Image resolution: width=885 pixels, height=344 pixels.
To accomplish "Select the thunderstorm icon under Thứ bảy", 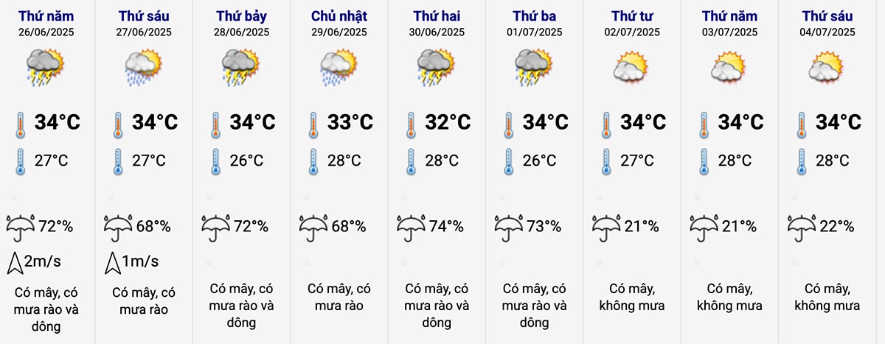I will tap(241, 68).
